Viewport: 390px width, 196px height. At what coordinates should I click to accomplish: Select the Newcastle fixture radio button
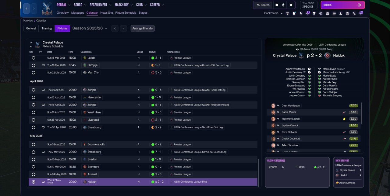point(34,98)
